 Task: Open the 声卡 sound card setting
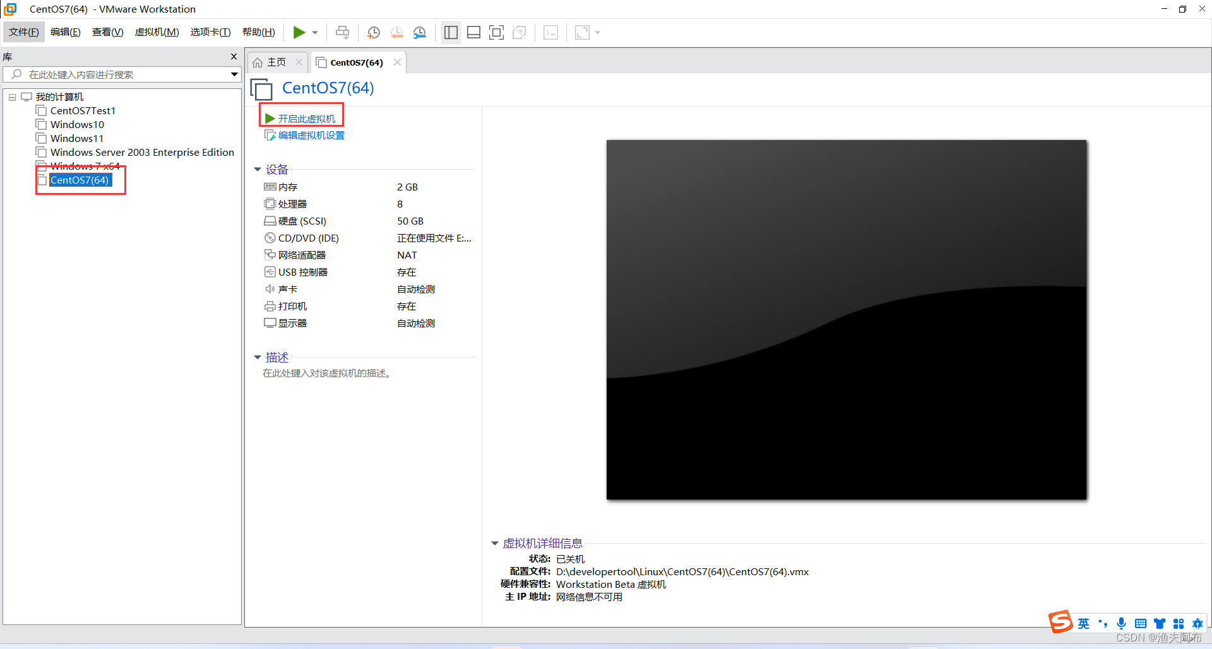click(x=288, y=289)
